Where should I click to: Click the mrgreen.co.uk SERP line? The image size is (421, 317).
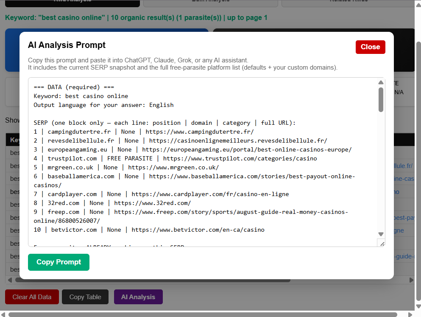(126, 167)
